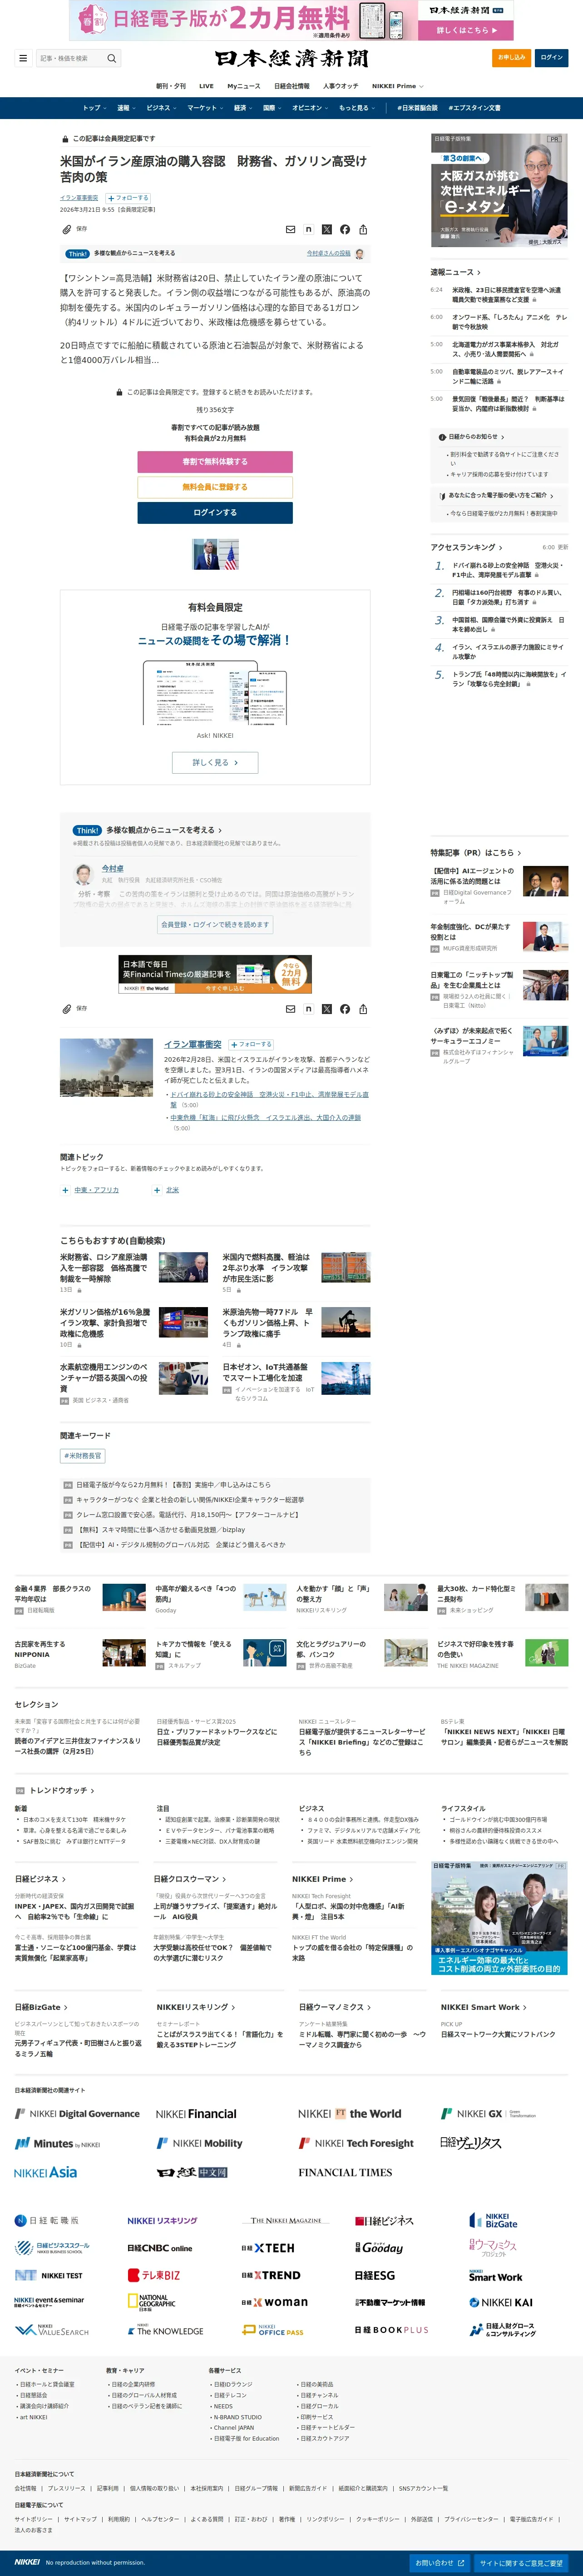The width and height of the screenshot is (583, 2576).
Task: Expand 経済 navigation dropdown
Action: tap(243, 108)
